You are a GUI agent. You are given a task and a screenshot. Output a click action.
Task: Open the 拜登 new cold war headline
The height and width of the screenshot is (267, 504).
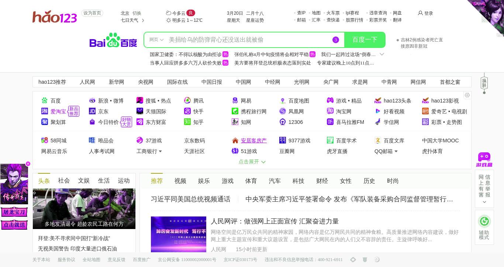tap(74, 238)
